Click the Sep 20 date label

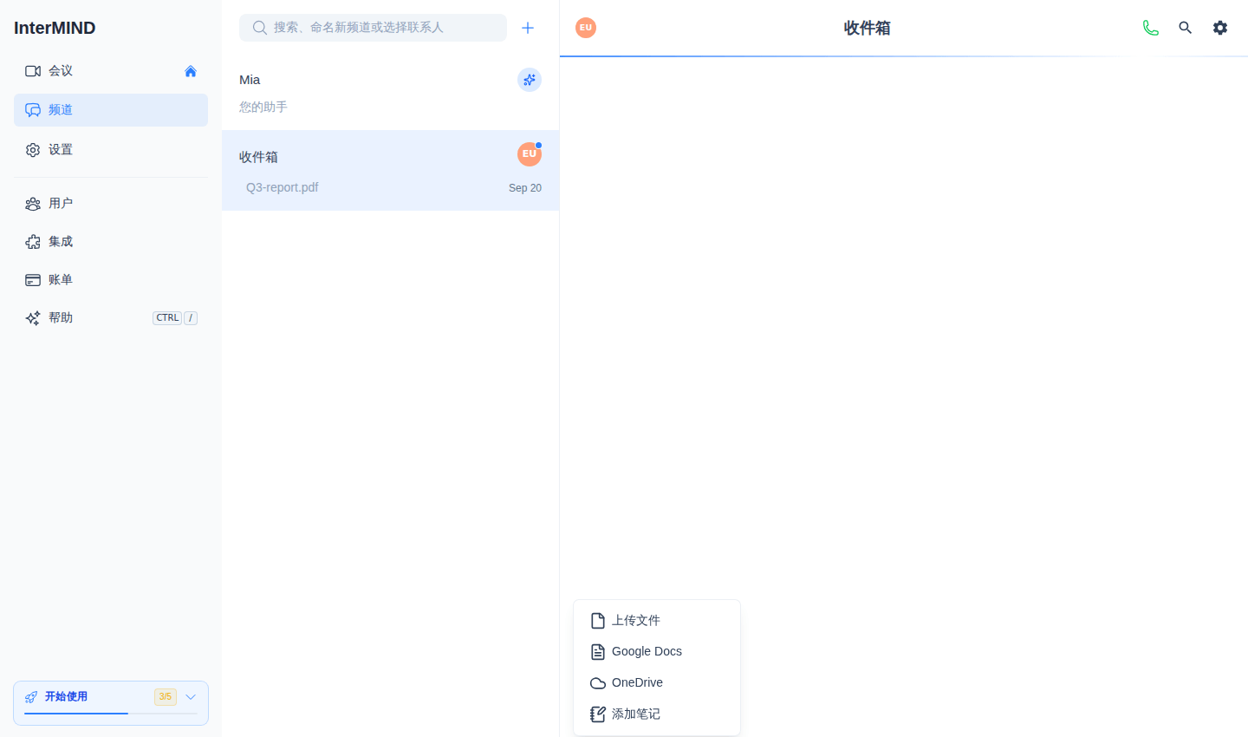(525, 188)
